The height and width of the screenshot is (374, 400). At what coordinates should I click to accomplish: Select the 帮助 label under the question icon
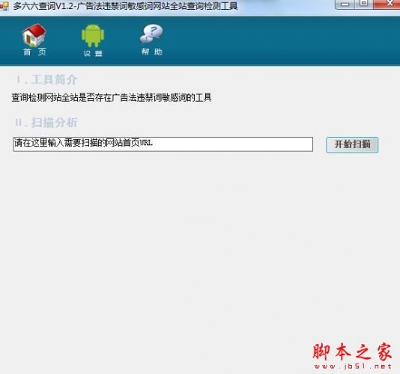click(152, 52)
